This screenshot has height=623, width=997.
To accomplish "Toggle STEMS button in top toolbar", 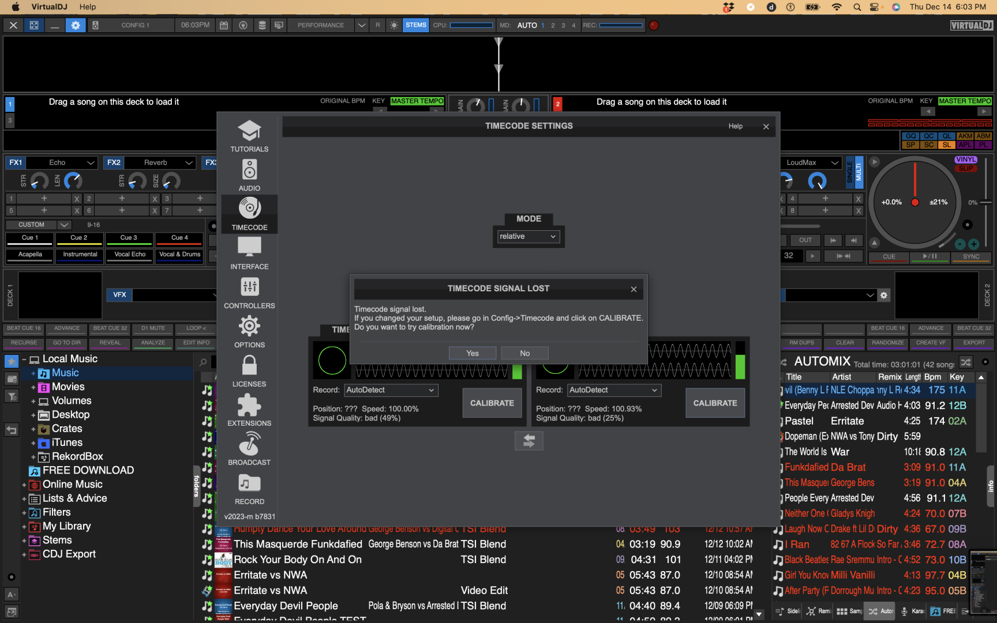I will pos(415,25).
